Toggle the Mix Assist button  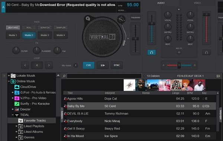76,65
